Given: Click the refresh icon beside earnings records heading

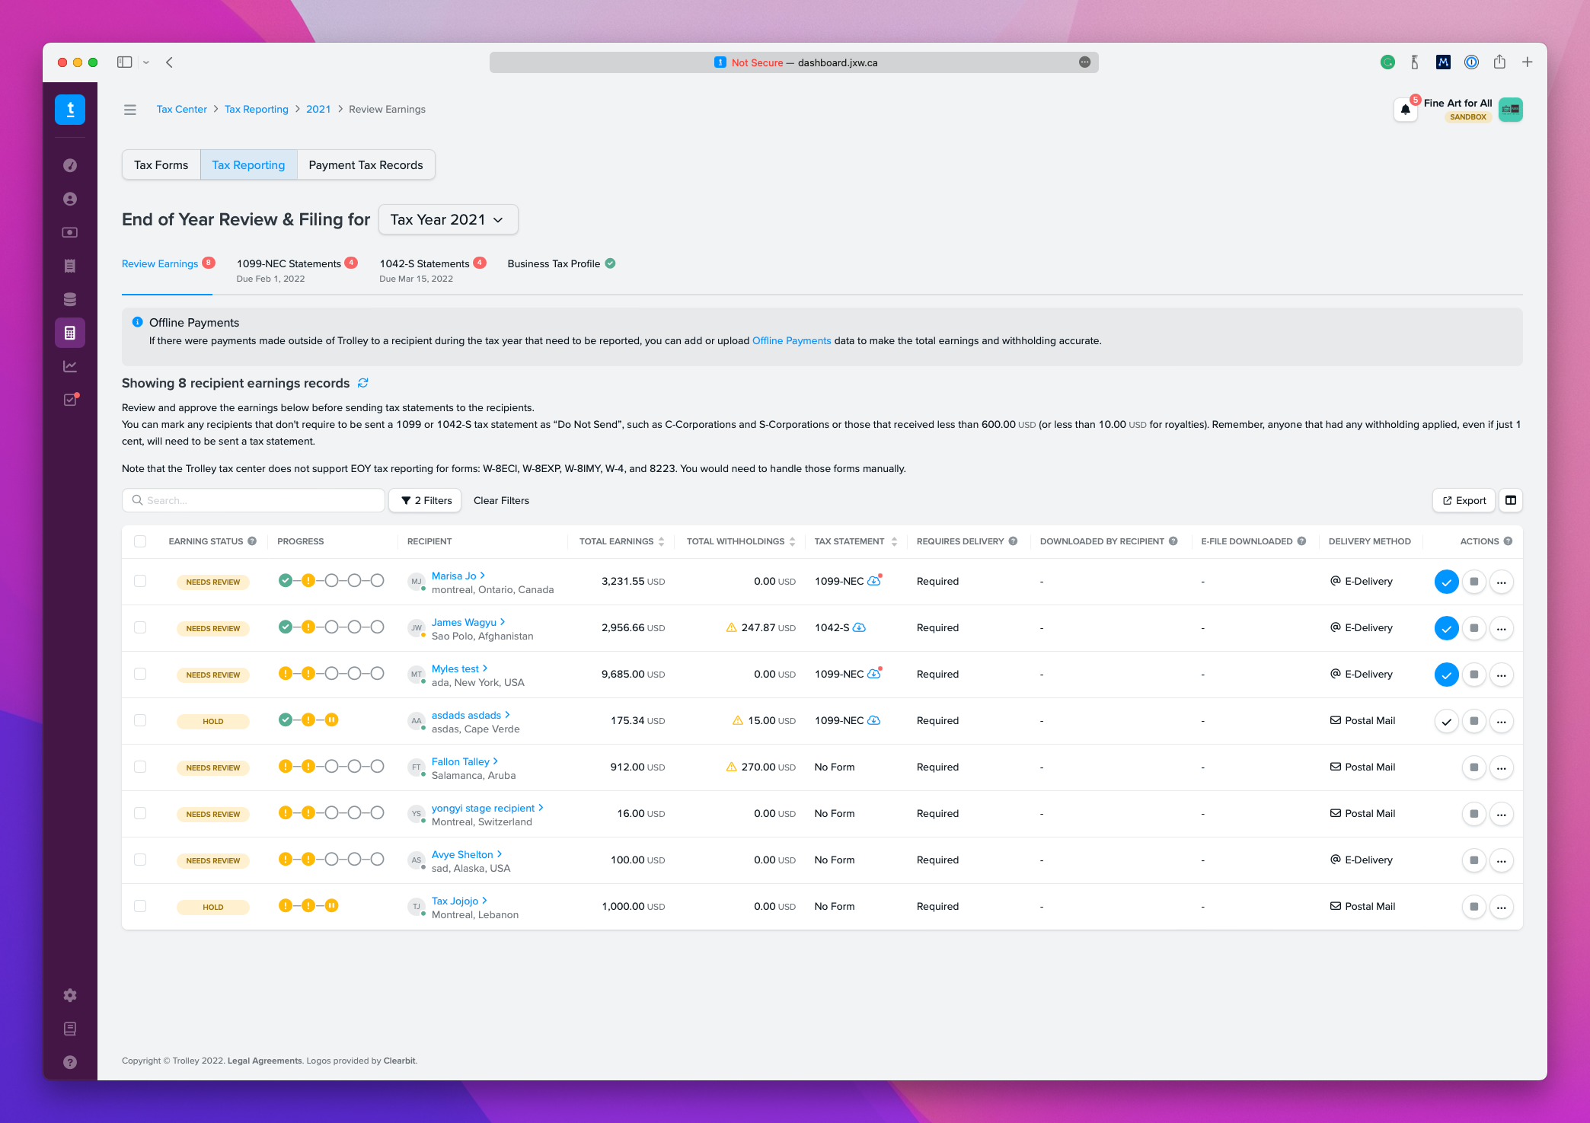Looking at the screenshot, I should 363,383.
